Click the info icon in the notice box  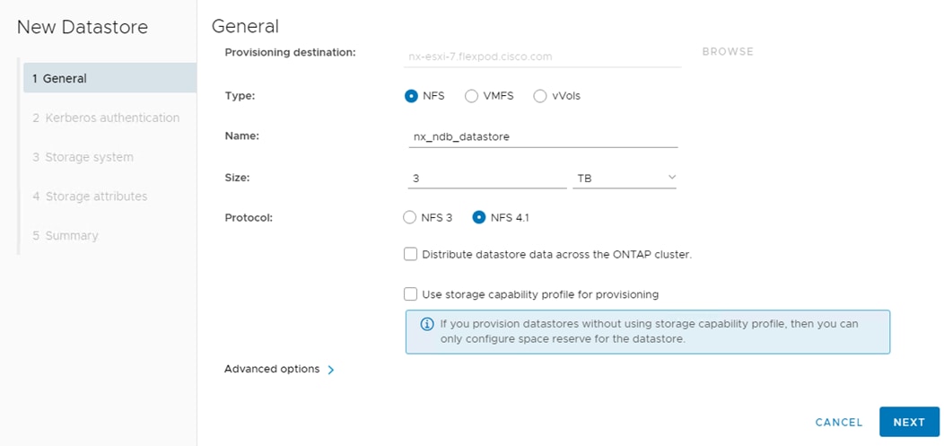click(x=425, y=323)
